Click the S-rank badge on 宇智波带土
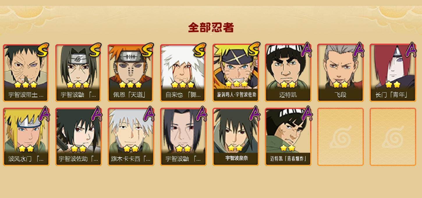This screenshot has width=422, height=198. (43, 50)
